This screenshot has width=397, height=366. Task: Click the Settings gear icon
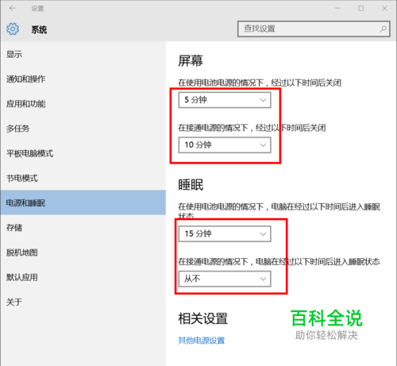13,29
